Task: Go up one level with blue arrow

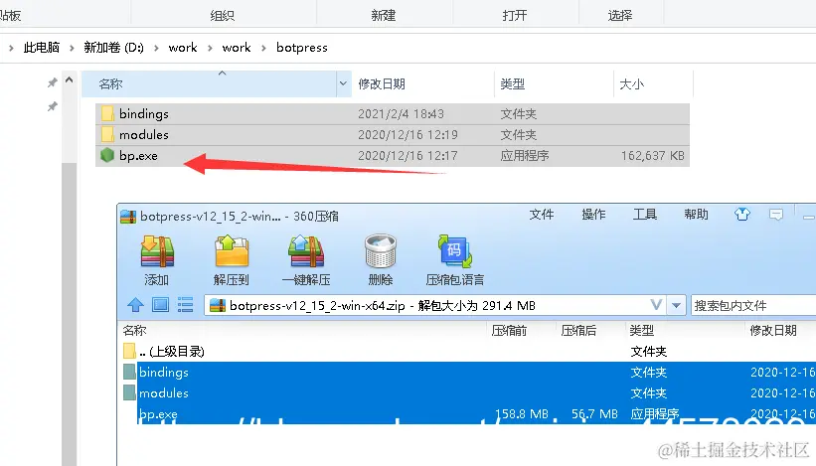Action: click(x=135, y=305)
